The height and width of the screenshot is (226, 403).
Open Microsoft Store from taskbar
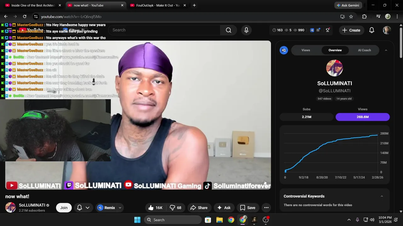click(208, 220)
